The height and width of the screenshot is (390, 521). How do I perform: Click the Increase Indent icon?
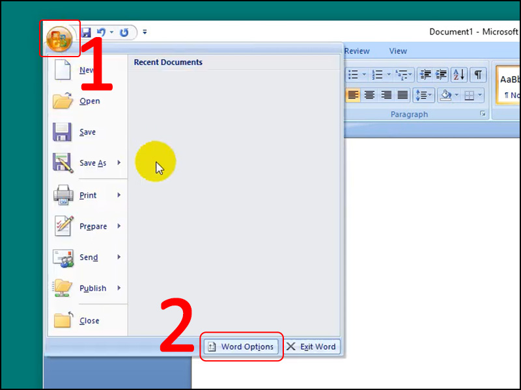[441, 75]
